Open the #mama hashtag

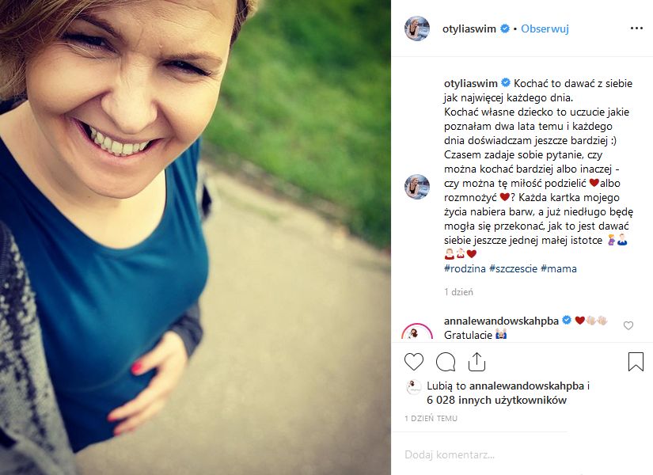pyautogui.click(x=559, y=268)
